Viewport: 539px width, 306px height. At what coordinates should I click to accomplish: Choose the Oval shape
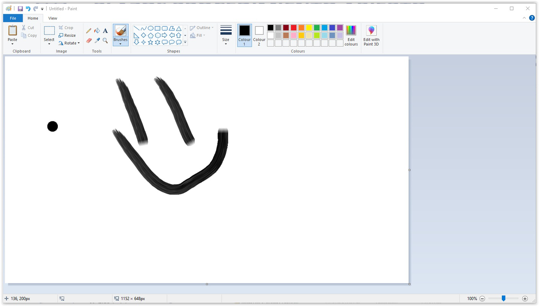click(151, 28)
